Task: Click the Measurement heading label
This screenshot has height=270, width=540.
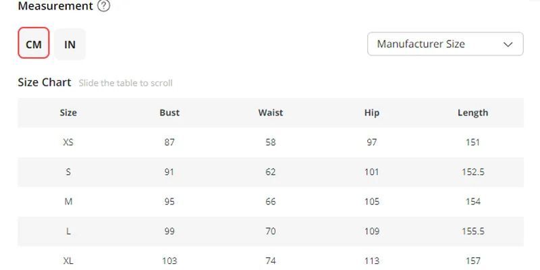Action: (55, 6)
